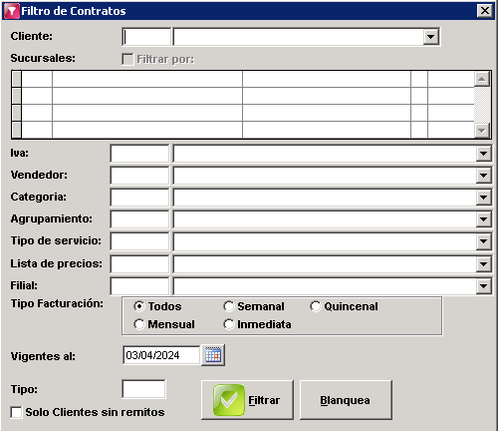Open the Tipo de servicio dropdown

pyautogui.click(x=483, y=241)
